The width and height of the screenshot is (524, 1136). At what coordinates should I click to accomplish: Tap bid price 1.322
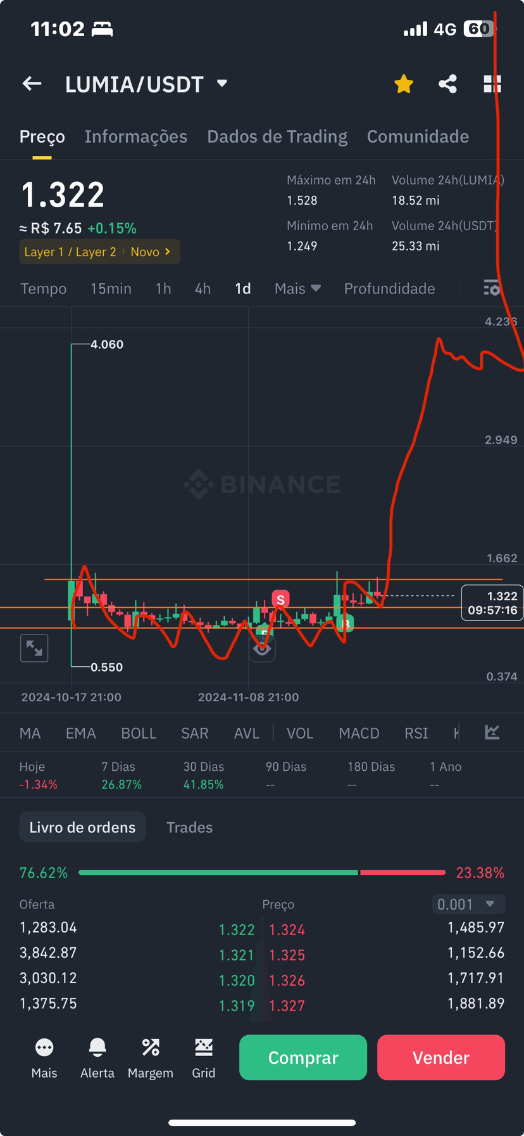coord(237,930)
